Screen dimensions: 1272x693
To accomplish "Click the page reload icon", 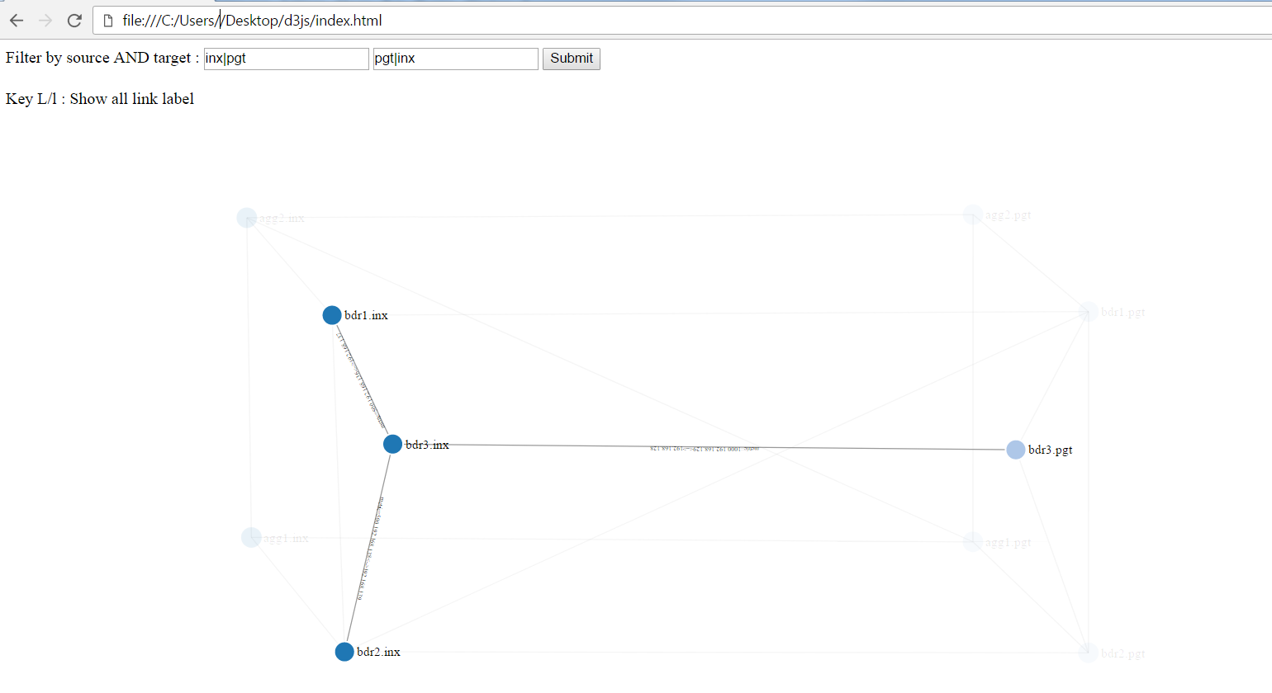I will (x=74, y=20).
